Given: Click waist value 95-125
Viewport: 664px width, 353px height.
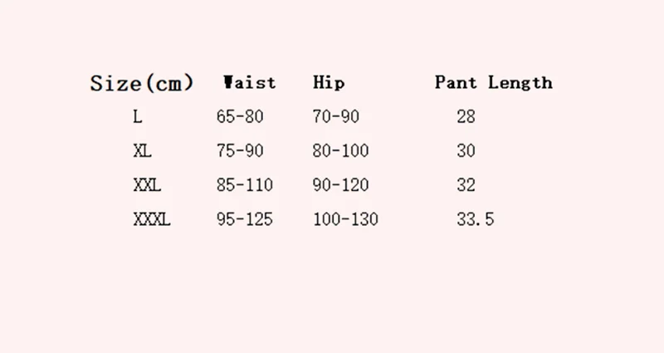Looking at the screenshot, I should [244, 220].
